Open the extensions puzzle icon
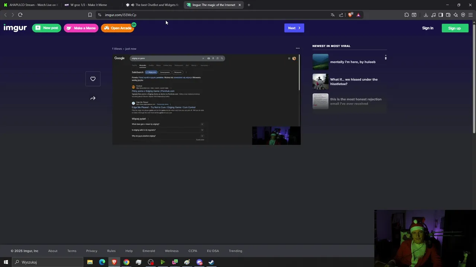Image resolution: width=476 pixels, height=267 pixels. [406, 15]
